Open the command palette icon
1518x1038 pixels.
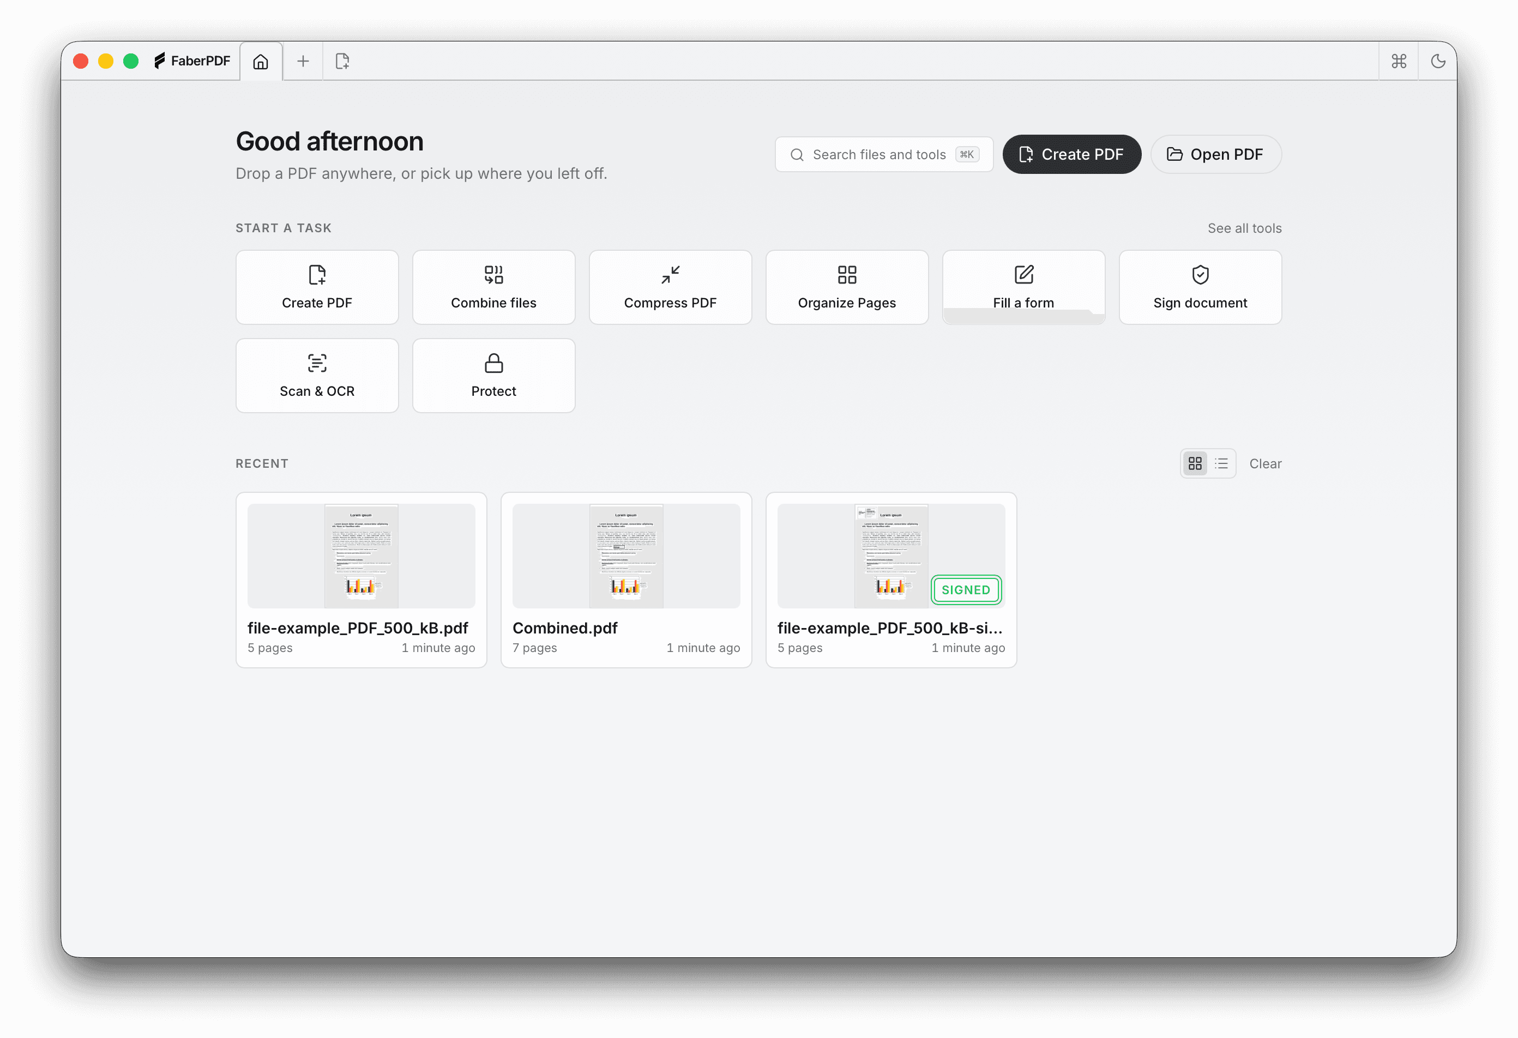coord(1399,62)
